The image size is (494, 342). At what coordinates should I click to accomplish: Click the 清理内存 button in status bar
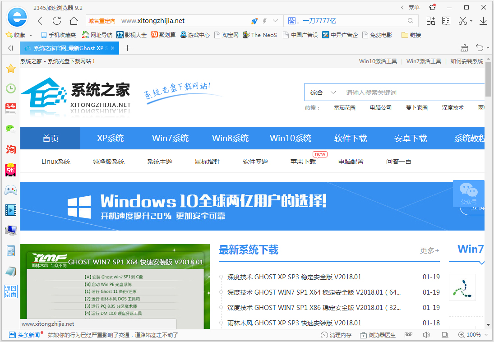(x=336, y=335)
